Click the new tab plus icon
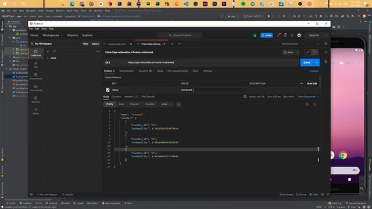Screen dimensions: 372x209 [172, 44]
